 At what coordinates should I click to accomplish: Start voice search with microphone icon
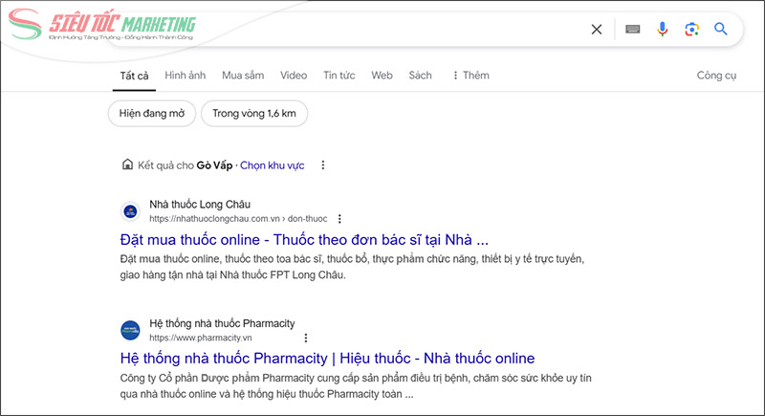coord(662,30)
